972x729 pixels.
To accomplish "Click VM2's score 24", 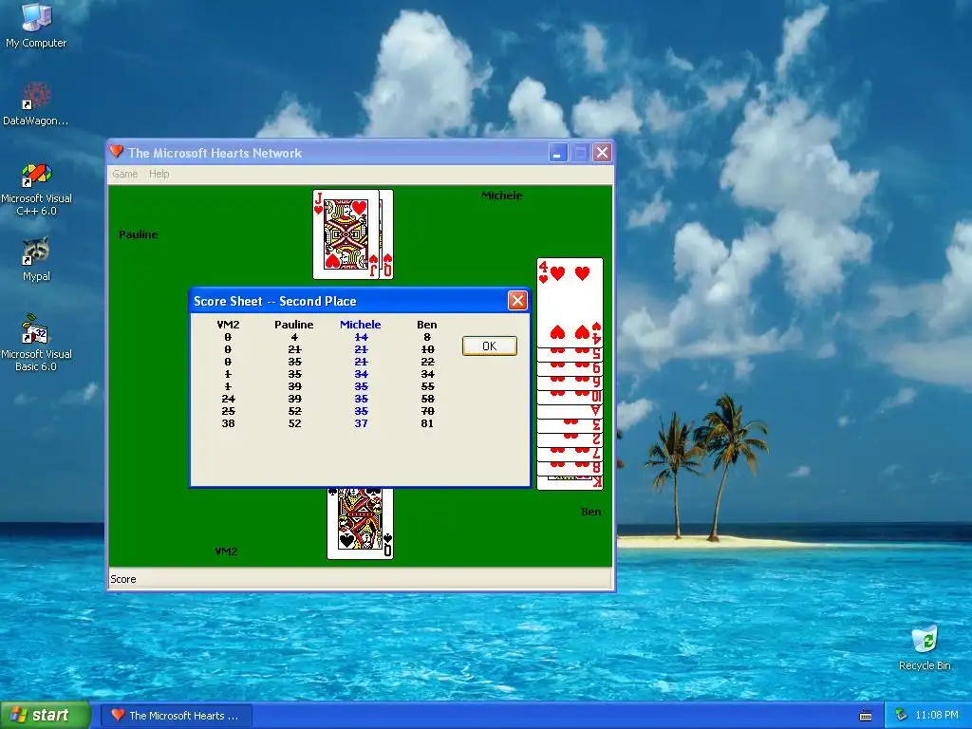I will [228, 399].
